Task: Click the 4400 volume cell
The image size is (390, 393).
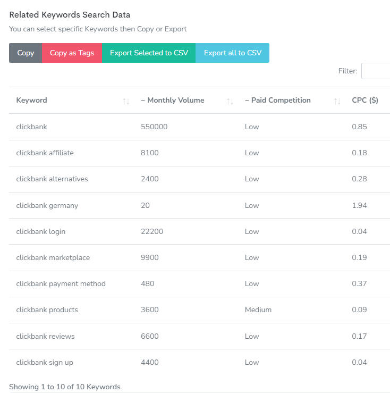Action: [x=149, y=363]
